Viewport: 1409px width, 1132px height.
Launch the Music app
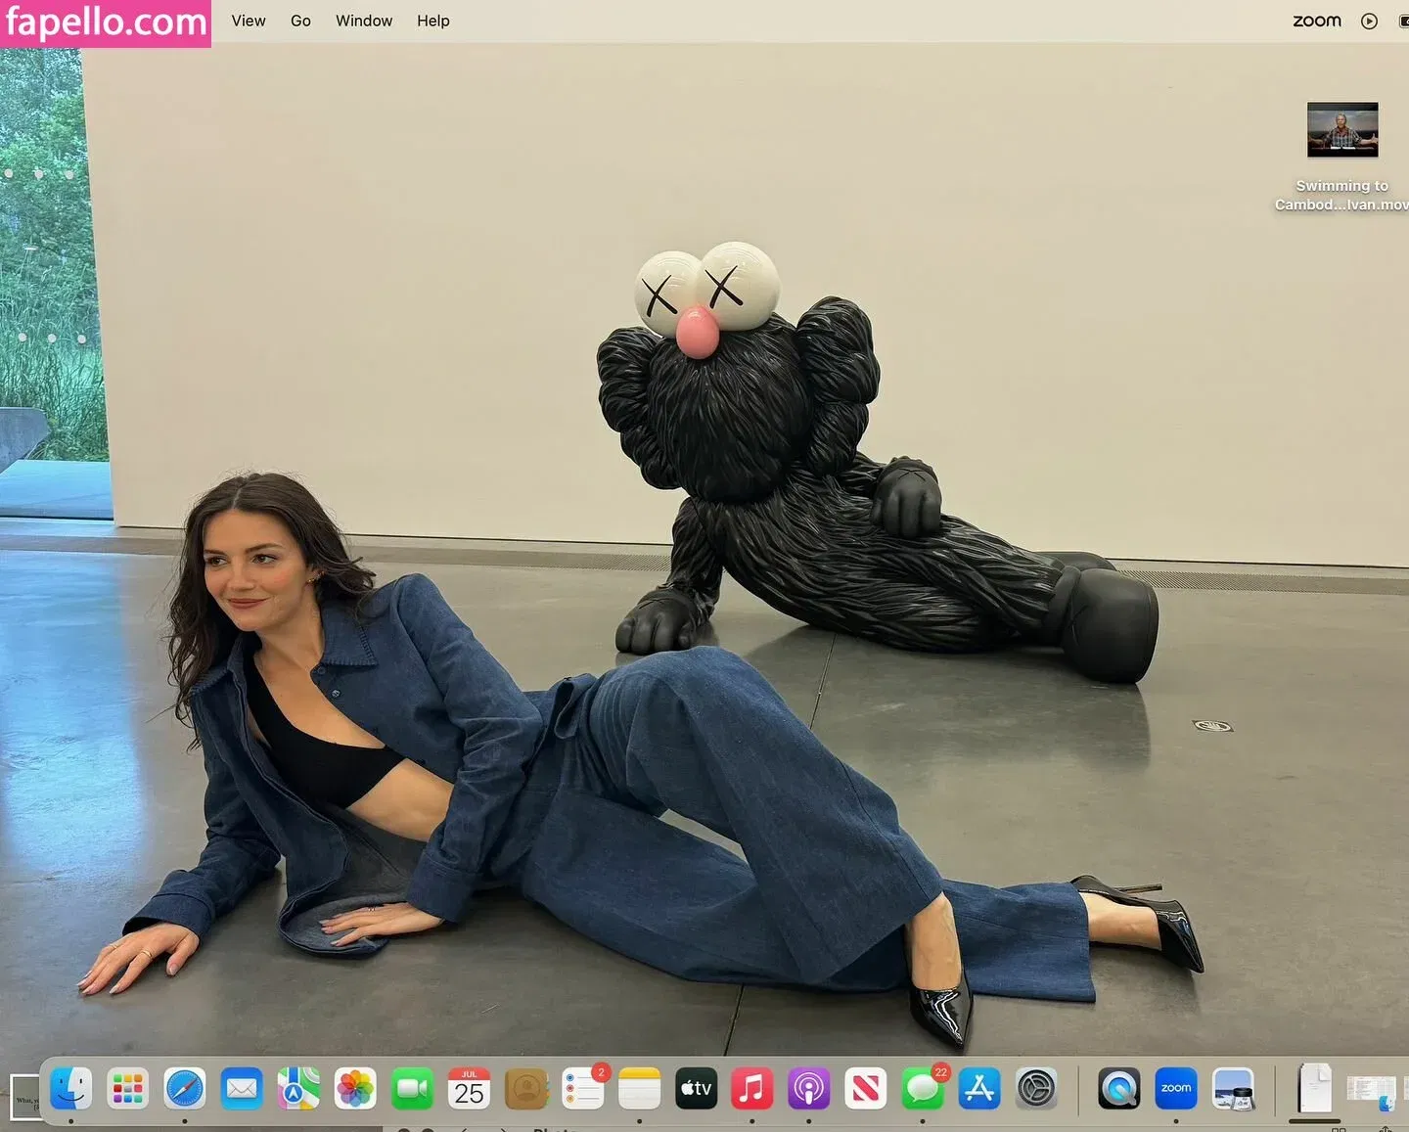pyautogui.click(x=751, y=1088)
